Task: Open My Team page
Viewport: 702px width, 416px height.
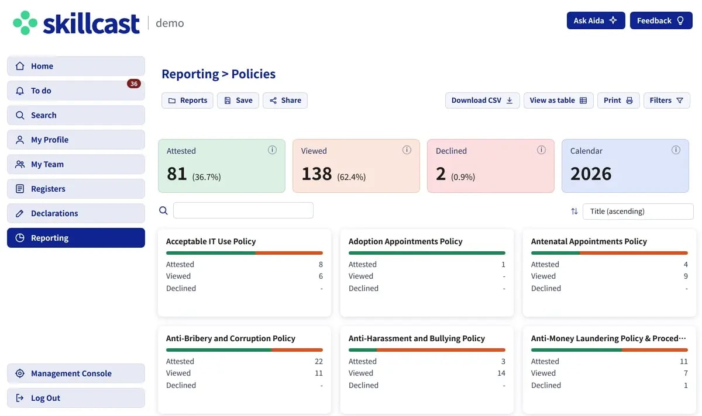Action: tap(76, 164)
